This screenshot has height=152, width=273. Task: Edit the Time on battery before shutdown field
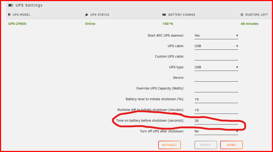pyautogui.click(x=216, y=121)
